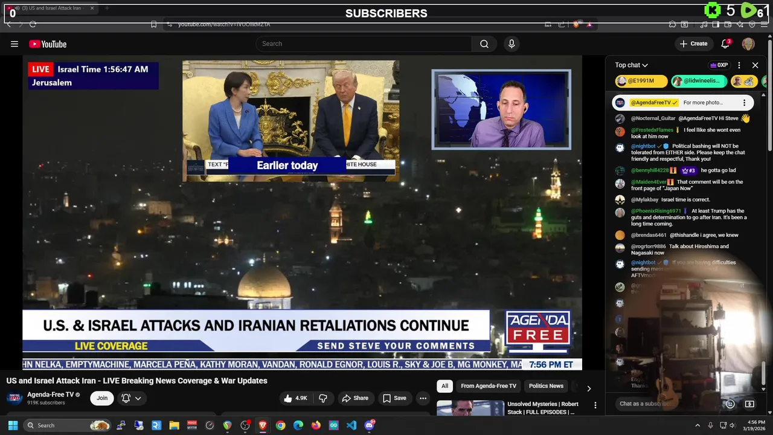Launch Firefox from taskbar
This screenshot has height=435, width=773.
(x=316, y=425)
